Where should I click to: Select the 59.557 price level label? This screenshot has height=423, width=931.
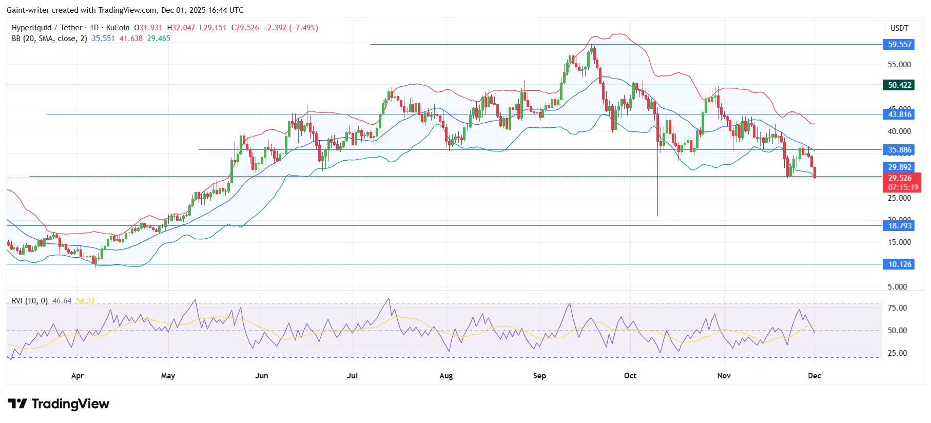click(x=899, y=45)
